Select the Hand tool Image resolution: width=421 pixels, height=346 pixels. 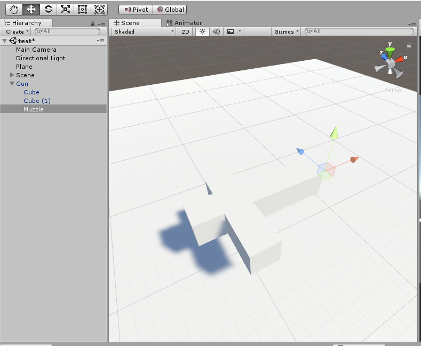(14, 10)
